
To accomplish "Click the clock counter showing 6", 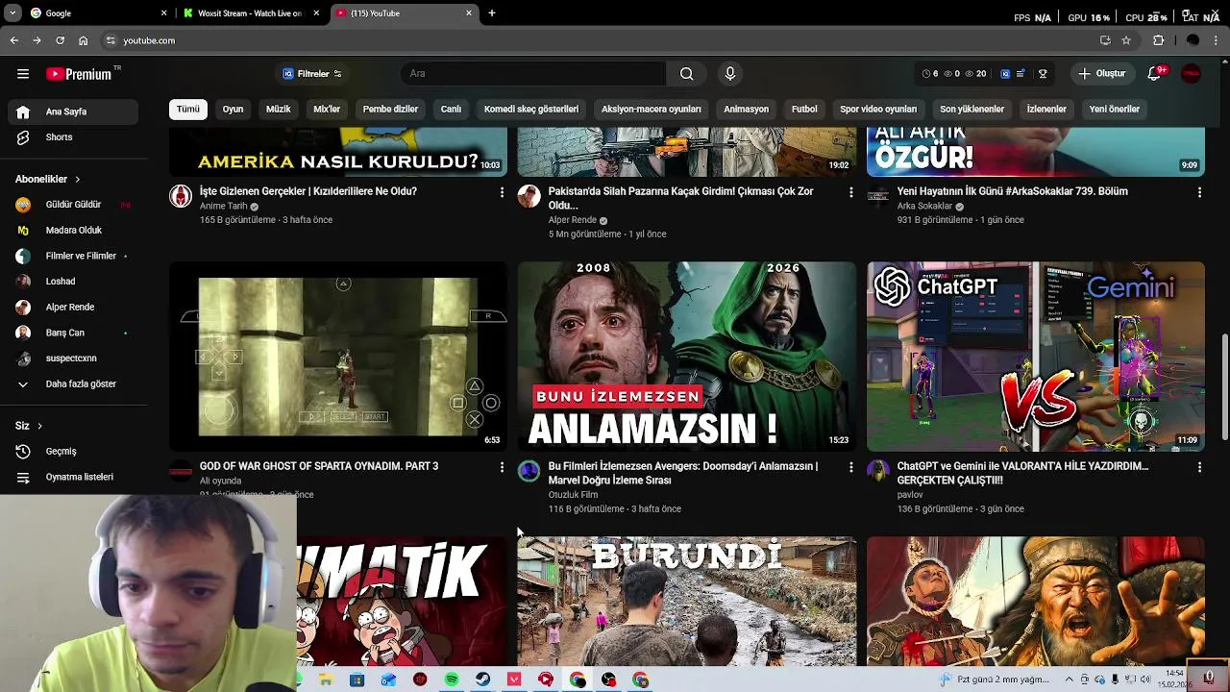I will (930, 74).
